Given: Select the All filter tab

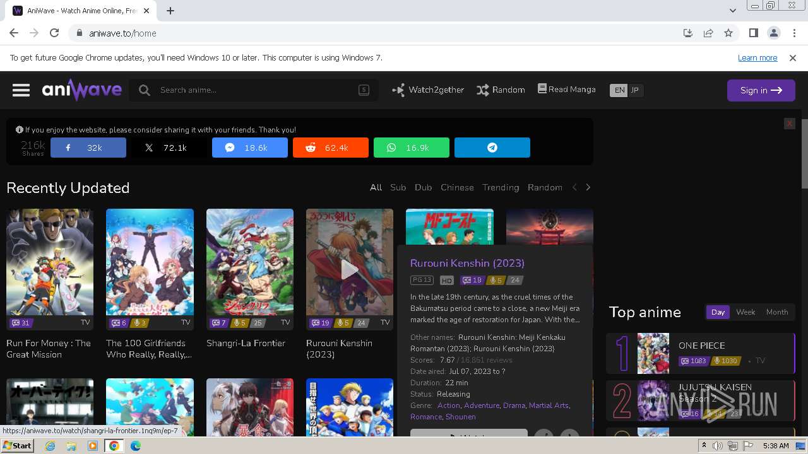Looking at the screenshot, I should [376, 187].
